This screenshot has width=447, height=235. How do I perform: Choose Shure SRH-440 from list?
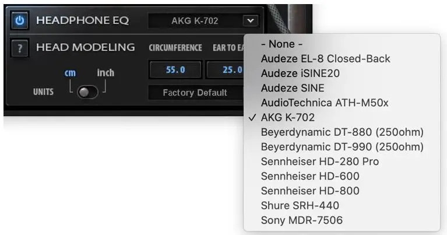(300, 205)
